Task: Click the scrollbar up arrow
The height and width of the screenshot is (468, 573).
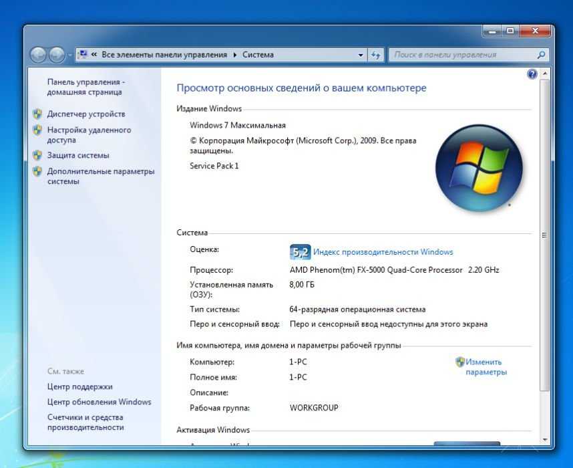Action: (x=545, y=74)
